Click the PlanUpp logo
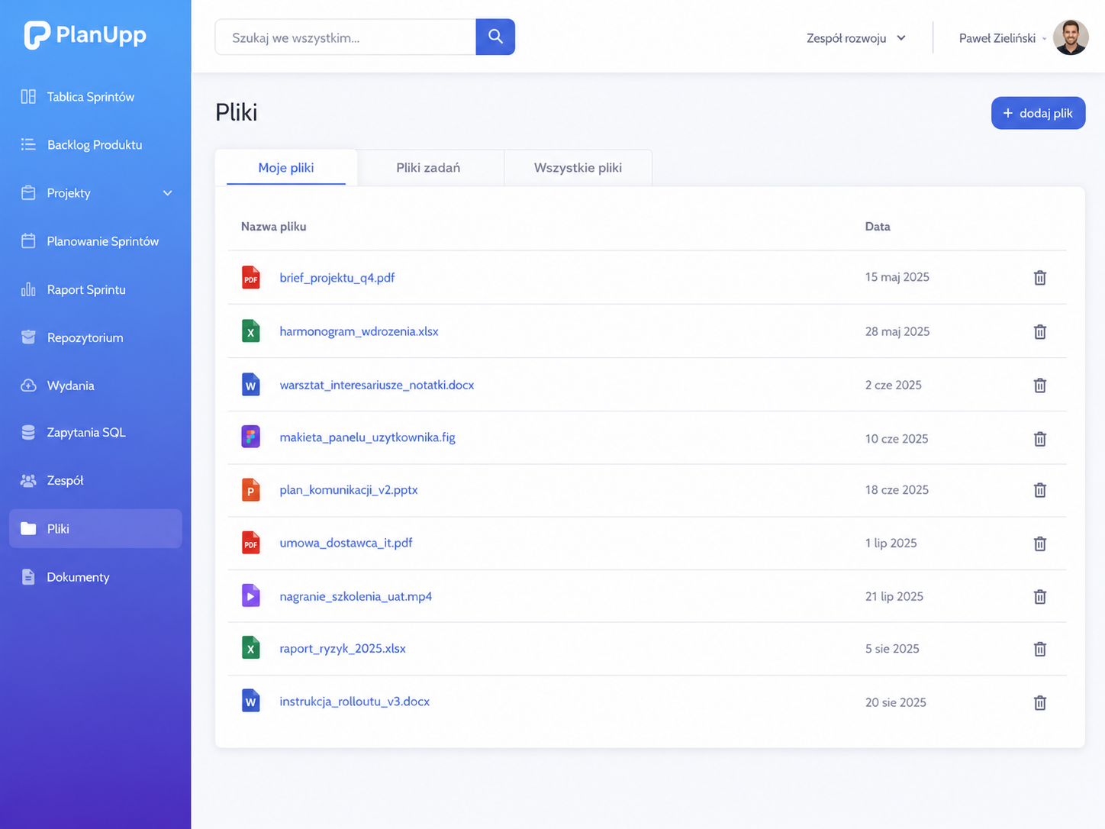 click(85, 35)
